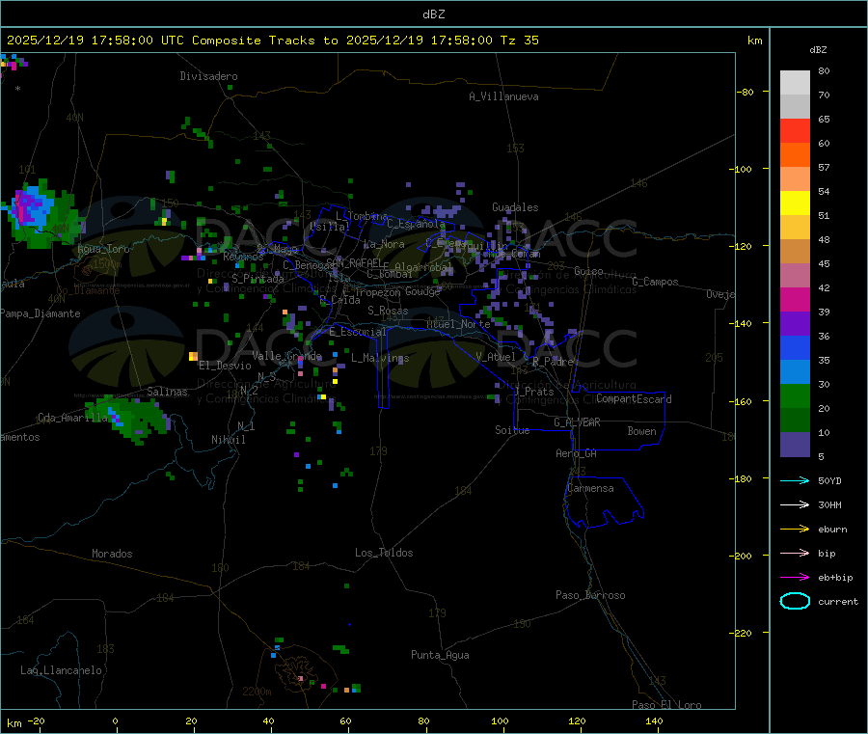Click the 'Agua_Toro' place label
The image size is (868, 734).
pos(103,249)
